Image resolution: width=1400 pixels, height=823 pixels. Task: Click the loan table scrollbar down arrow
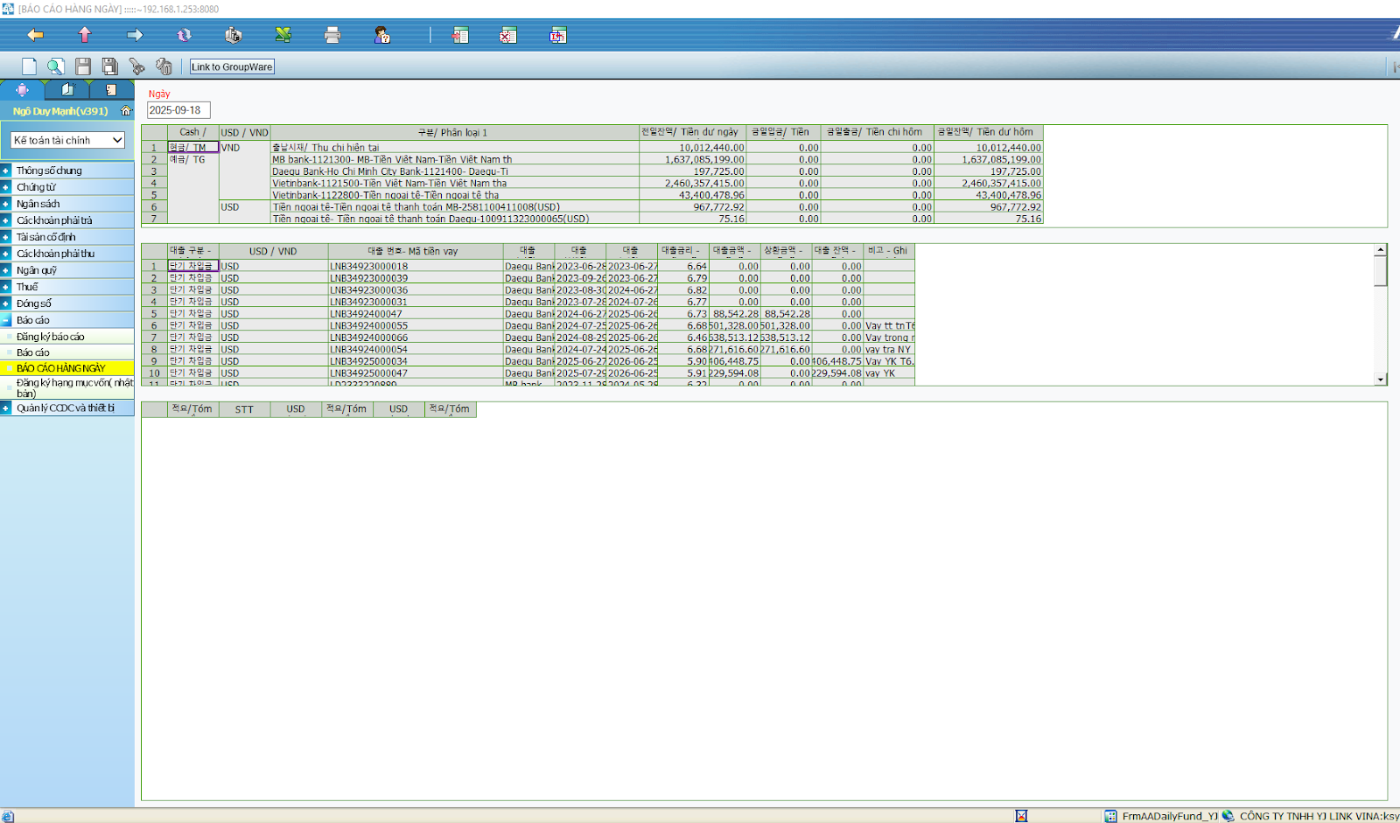point(1380,380)
